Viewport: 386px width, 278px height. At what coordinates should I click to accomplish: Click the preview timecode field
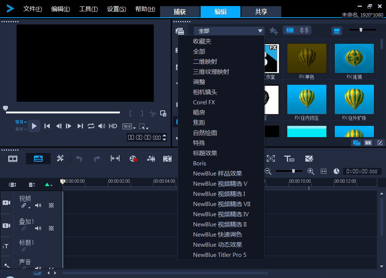(144, 137)
